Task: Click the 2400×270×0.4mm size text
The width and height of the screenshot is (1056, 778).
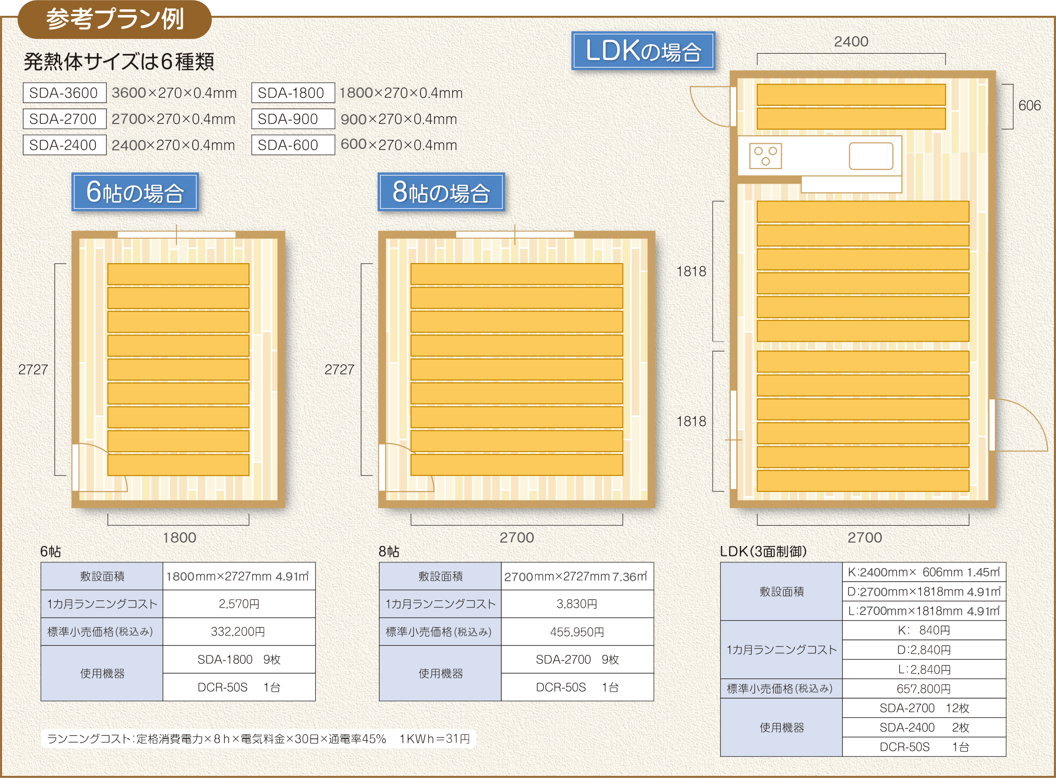Action: (x=173, y=145)
